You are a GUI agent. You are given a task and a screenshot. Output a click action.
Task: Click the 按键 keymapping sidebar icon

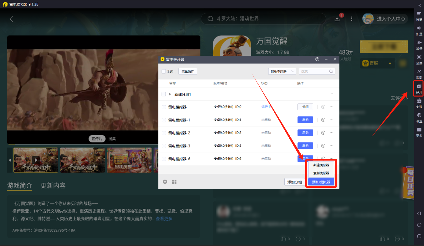click(419, 16)
